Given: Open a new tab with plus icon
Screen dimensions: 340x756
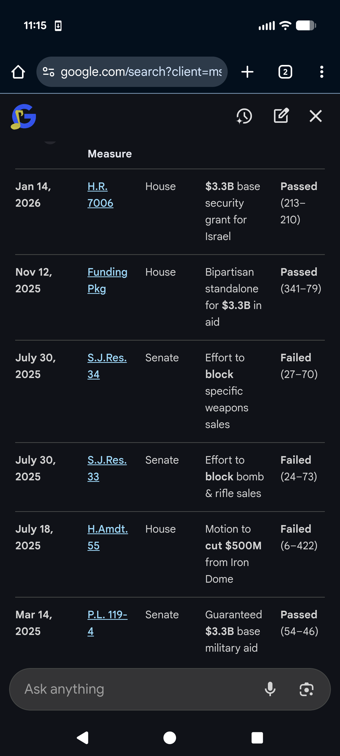Looking at the screenshot, I should 247,72.
